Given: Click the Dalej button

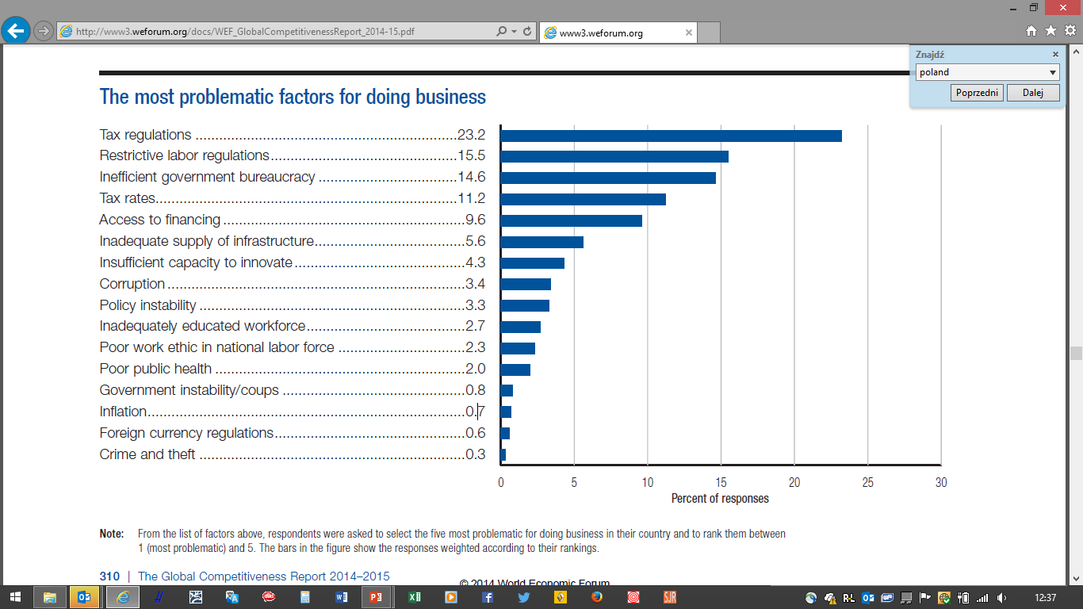Looking at the screenshot, I should [x=1033, y=93].
